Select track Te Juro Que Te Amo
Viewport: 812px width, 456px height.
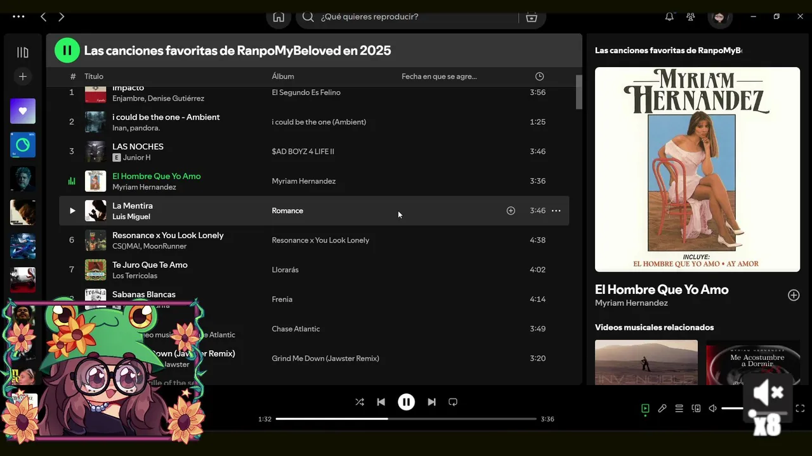[x=150, y=265]
